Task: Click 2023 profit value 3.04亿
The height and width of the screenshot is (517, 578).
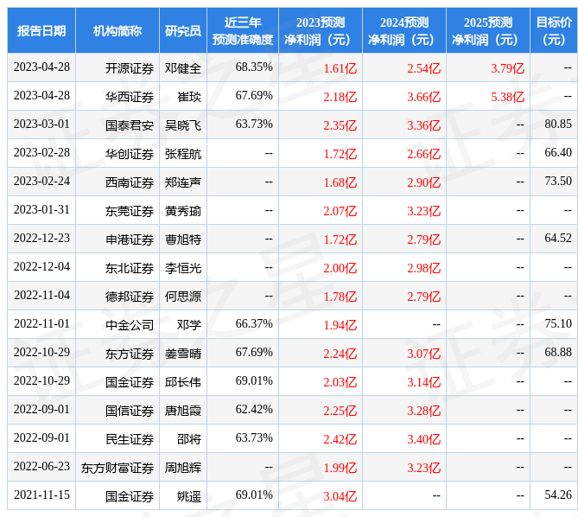Action: 340,497
